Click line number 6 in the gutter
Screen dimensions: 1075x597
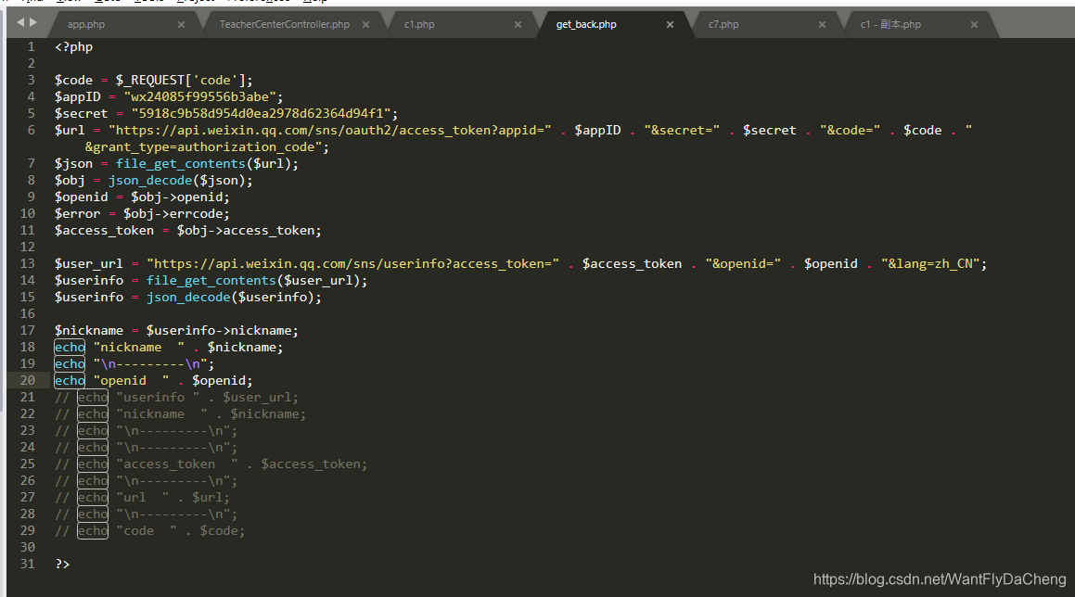pos(31,130)
